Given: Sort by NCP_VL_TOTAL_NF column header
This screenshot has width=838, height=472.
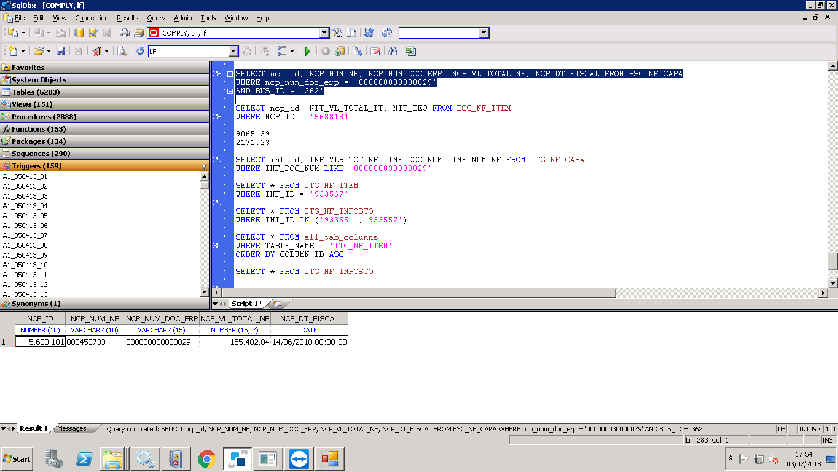Looking at the screenshot, I should 235,318.
